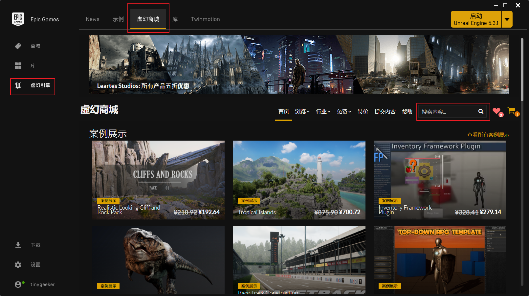Click the Epic Games title text
The height and width of the screenshot is (296, 529).
click(x=45, y=19)
